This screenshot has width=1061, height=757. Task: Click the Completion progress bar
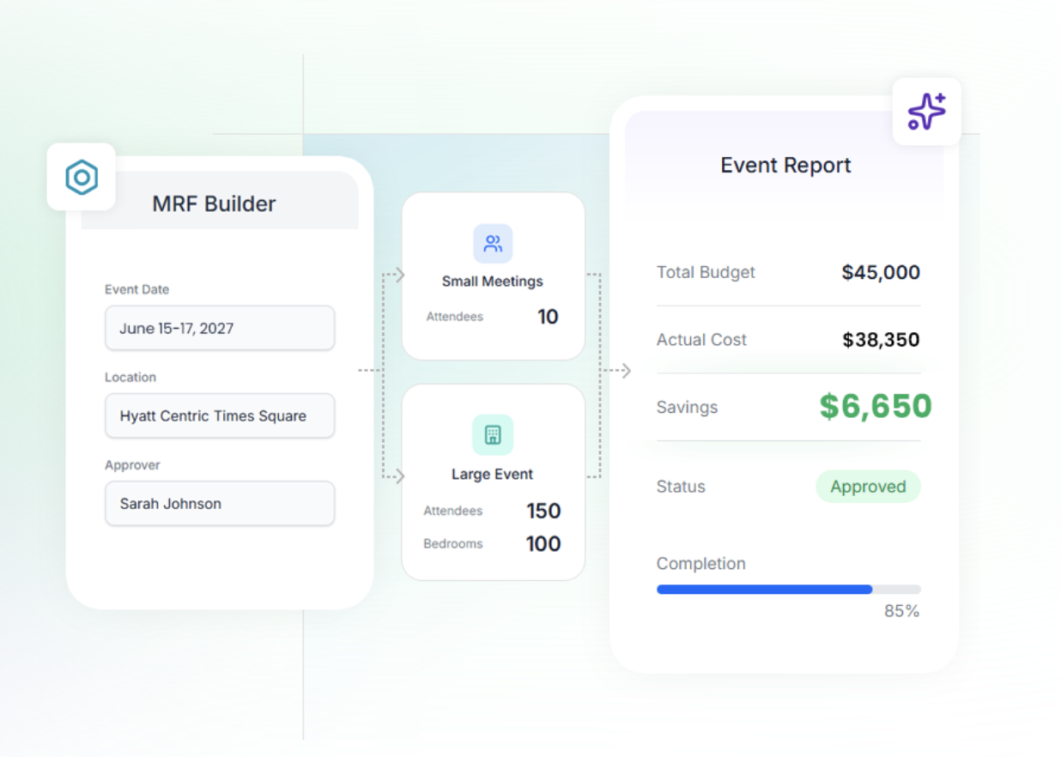point(789,590)
